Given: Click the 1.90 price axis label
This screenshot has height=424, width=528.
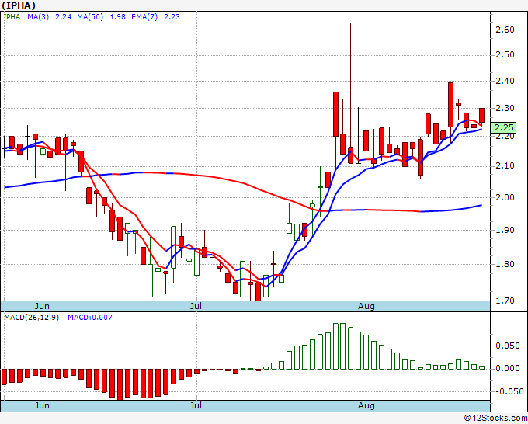Looking at the screenshot, I should tap(505, 231).
